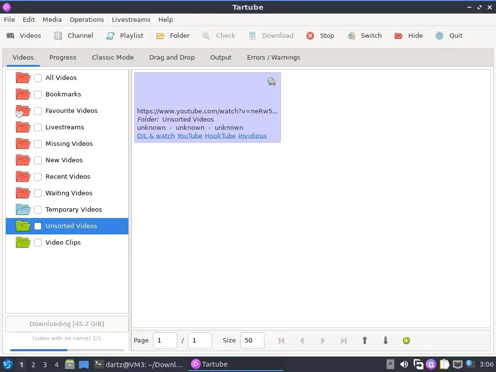Click the Hide toolbar icon
The width and height of the screenshot is (496, 372).
[399, 35]
